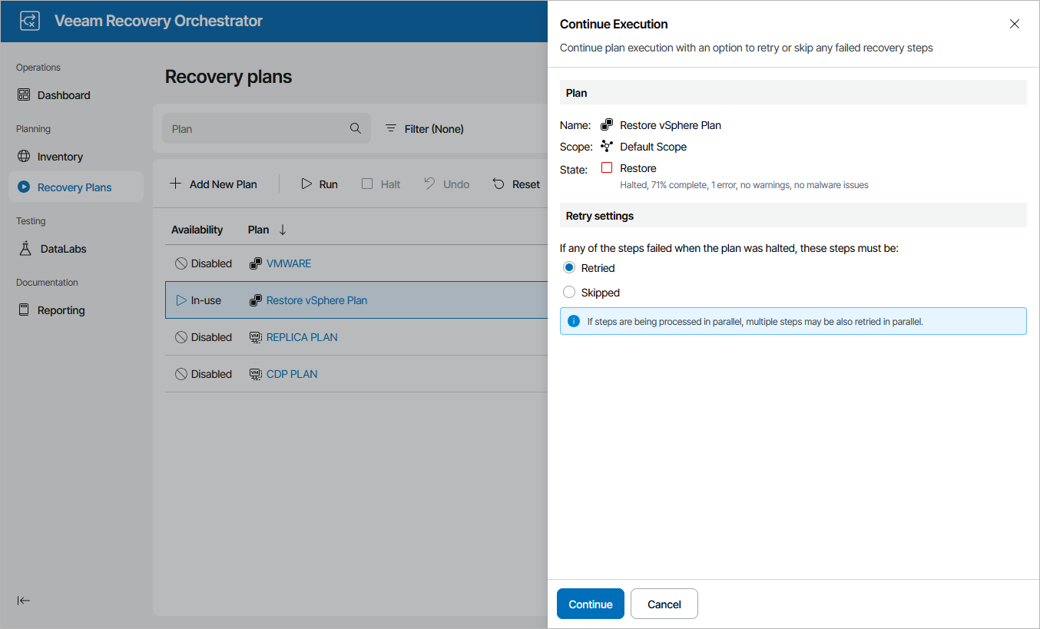Open the REPLICA PLAN link

[x=302, y=337]
